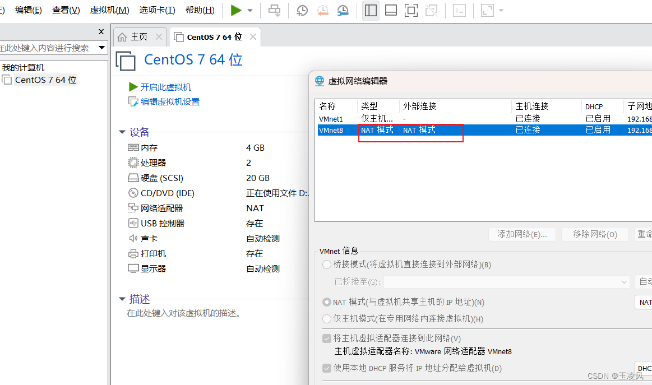The image size is (652, 385).
Task: Click the 名称 column header
Action: coord(336,106)
